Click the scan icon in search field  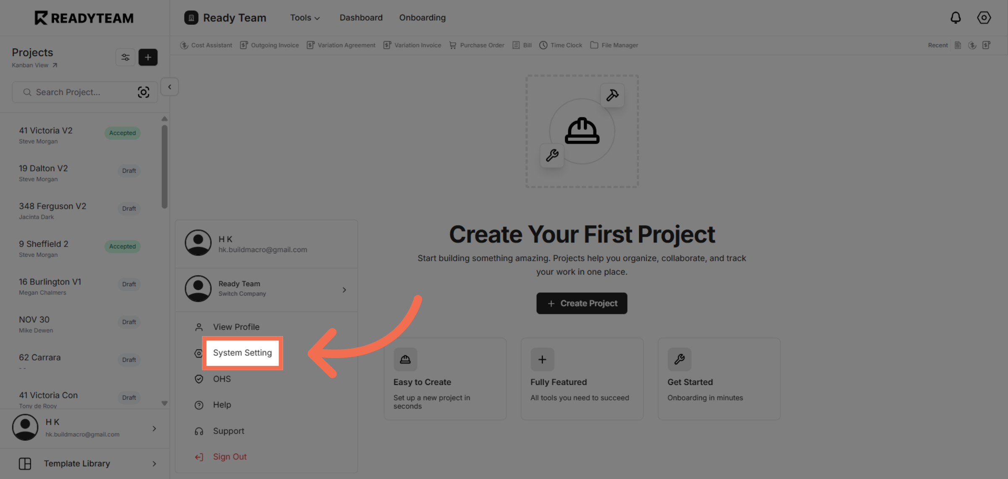click(x=144, y=92)
